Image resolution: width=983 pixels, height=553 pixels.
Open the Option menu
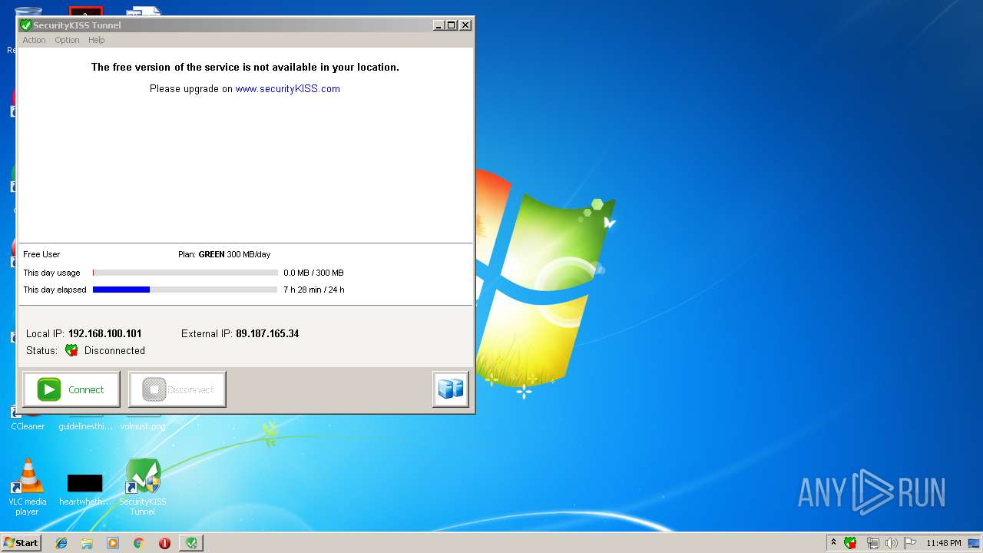tap(67, 40)
